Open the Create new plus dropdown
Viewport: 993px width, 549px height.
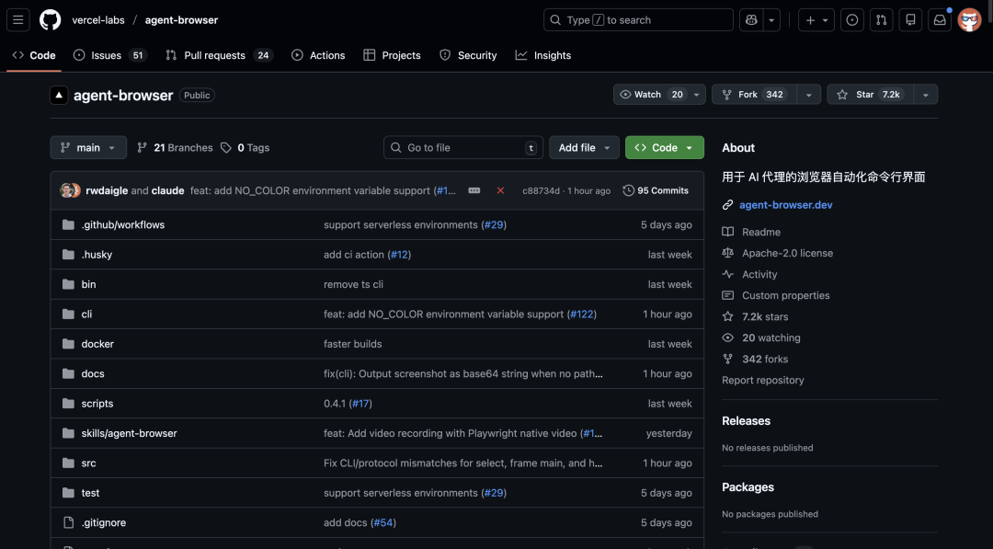point(816,20)
